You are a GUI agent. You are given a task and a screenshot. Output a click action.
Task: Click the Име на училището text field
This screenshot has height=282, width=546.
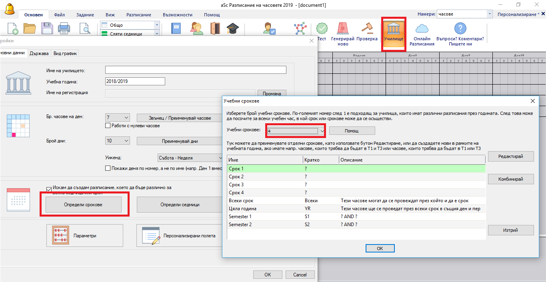(196, 70)
